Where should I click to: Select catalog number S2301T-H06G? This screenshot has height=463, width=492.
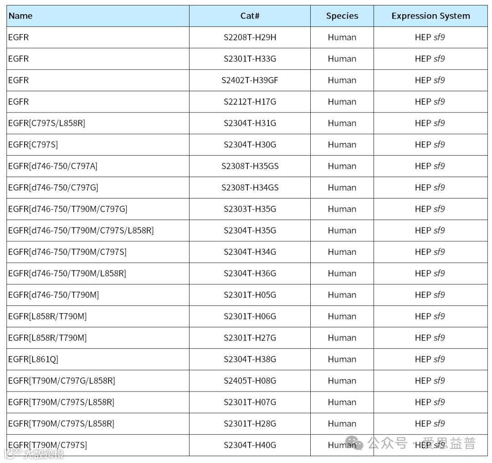coord(250,316)
